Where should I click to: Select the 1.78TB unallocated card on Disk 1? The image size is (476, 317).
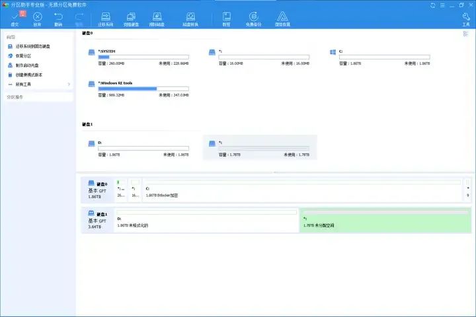click(260, 148)
